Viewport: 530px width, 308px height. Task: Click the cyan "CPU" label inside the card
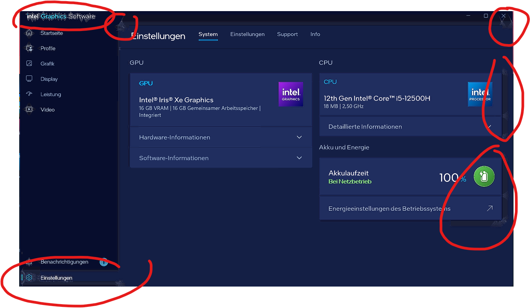point(330,82)
